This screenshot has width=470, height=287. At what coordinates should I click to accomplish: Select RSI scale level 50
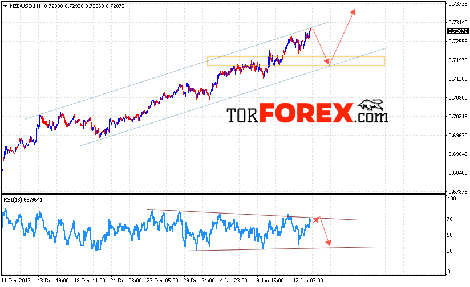coord(450,235)
